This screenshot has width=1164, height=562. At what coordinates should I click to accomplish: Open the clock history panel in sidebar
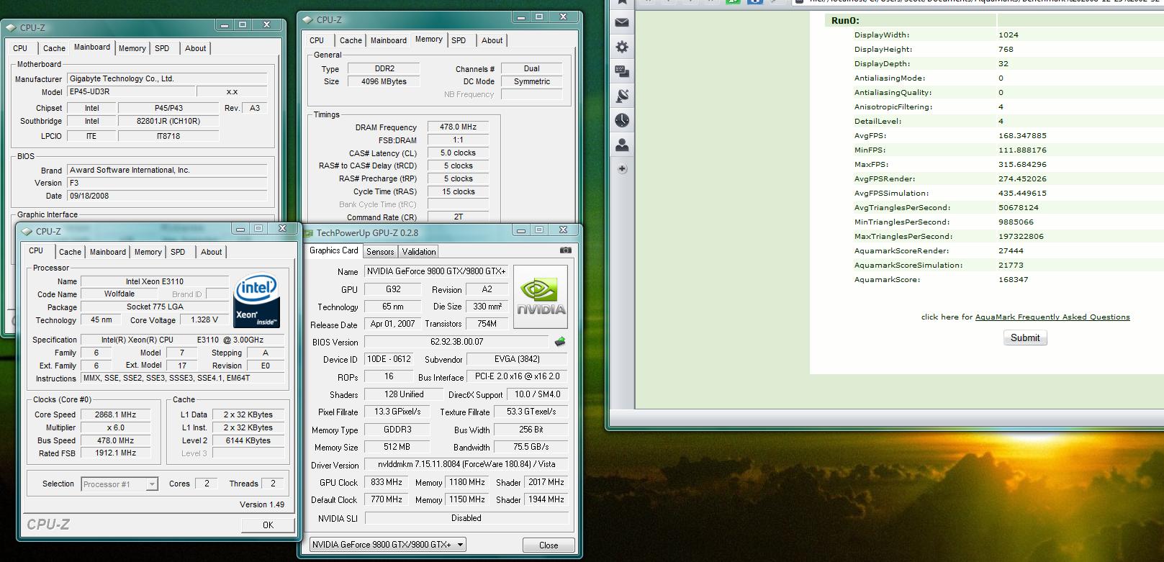(623, 120)
